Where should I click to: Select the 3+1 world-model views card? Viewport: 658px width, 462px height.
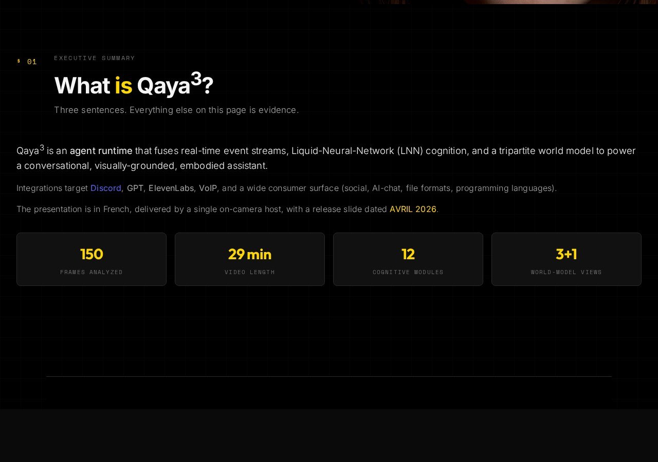pyautogui.click(x=566, y=259)
